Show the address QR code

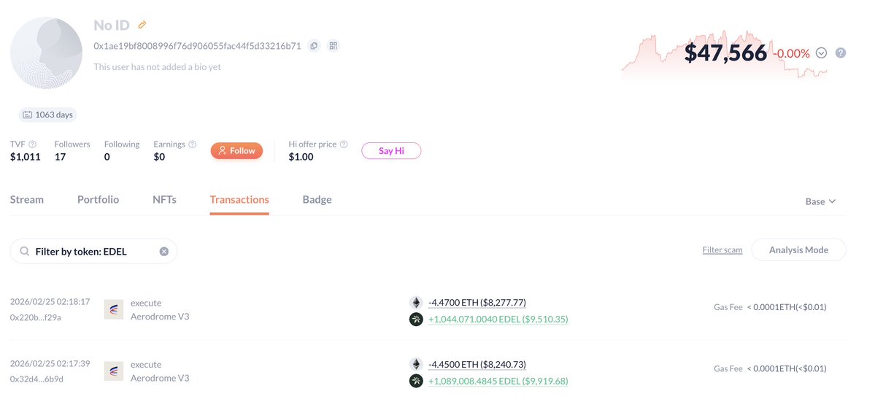(x=334, y=46)
